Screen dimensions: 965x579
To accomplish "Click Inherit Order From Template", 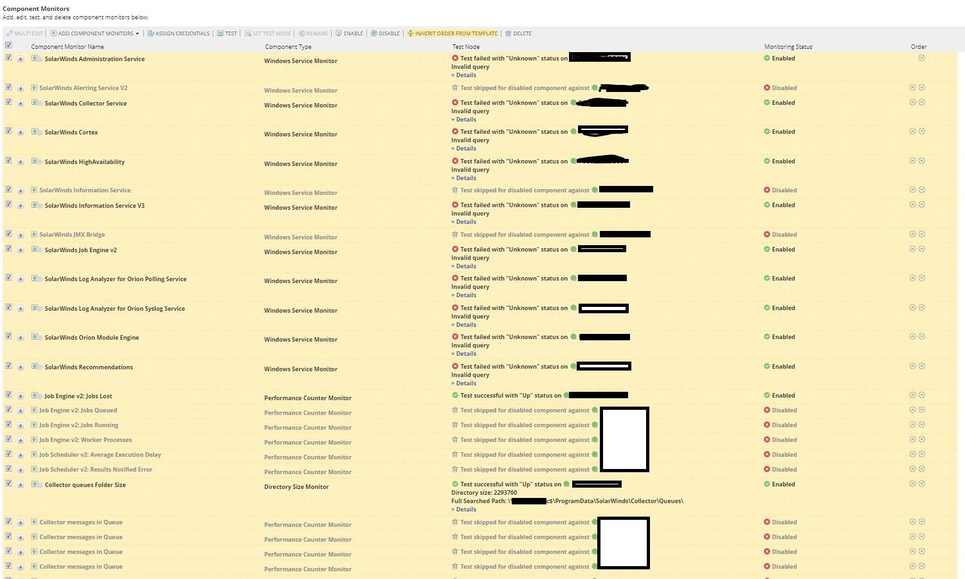I will pyautogui.click(x=453, y=33).
